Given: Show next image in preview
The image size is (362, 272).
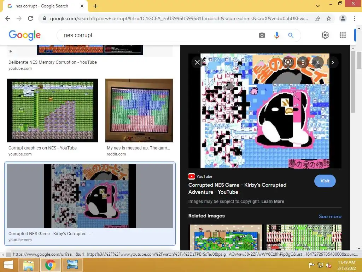Looking at the screenshot, I should coord(332,62).
